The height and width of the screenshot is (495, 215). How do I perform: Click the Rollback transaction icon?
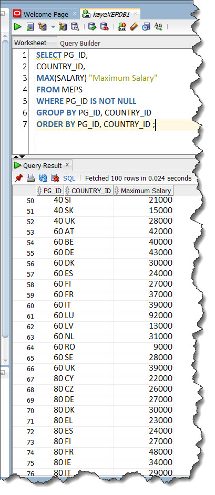(x=104, y=27)
